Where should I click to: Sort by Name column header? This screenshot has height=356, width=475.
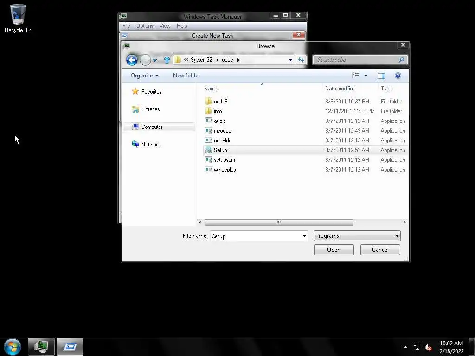pos(211,89)
